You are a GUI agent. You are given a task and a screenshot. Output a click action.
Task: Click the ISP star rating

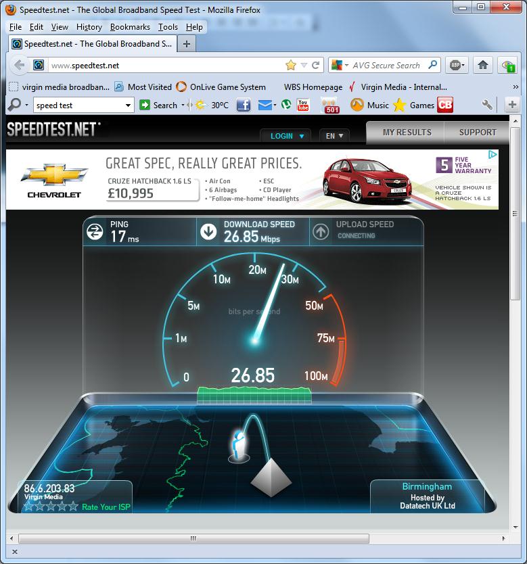51,507
